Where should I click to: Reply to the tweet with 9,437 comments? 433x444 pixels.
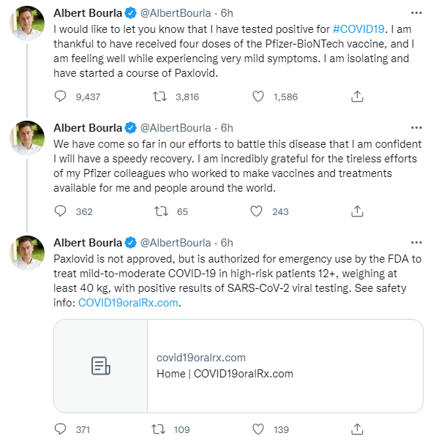click(60, 97)
